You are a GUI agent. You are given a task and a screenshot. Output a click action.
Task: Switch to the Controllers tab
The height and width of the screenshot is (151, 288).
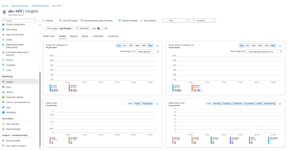(98, 36)
